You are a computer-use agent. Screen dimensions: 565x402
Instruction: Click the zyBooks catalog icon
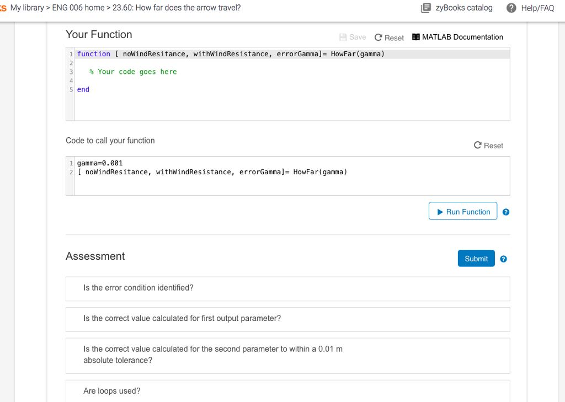(x=425, y=8)
